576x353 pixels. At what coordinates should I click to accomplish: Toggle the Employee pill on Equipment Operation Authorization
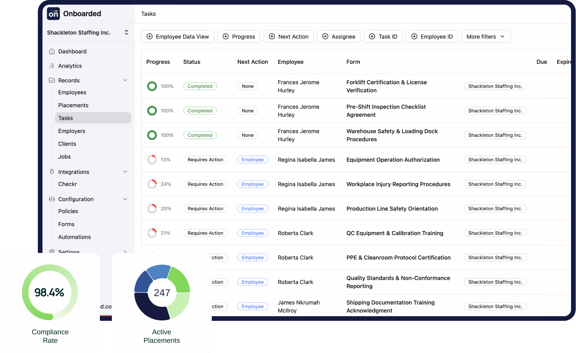click(252, 160)
